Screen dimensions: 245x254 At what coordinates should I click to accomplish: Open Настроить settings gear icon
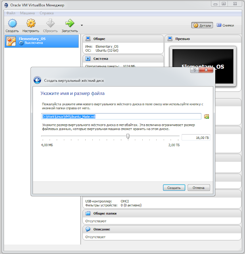31,23
